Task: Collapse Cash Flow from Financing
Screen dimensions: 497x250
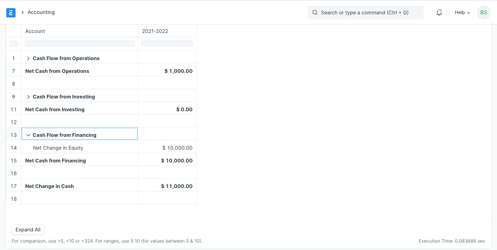Action: [28, 135]
